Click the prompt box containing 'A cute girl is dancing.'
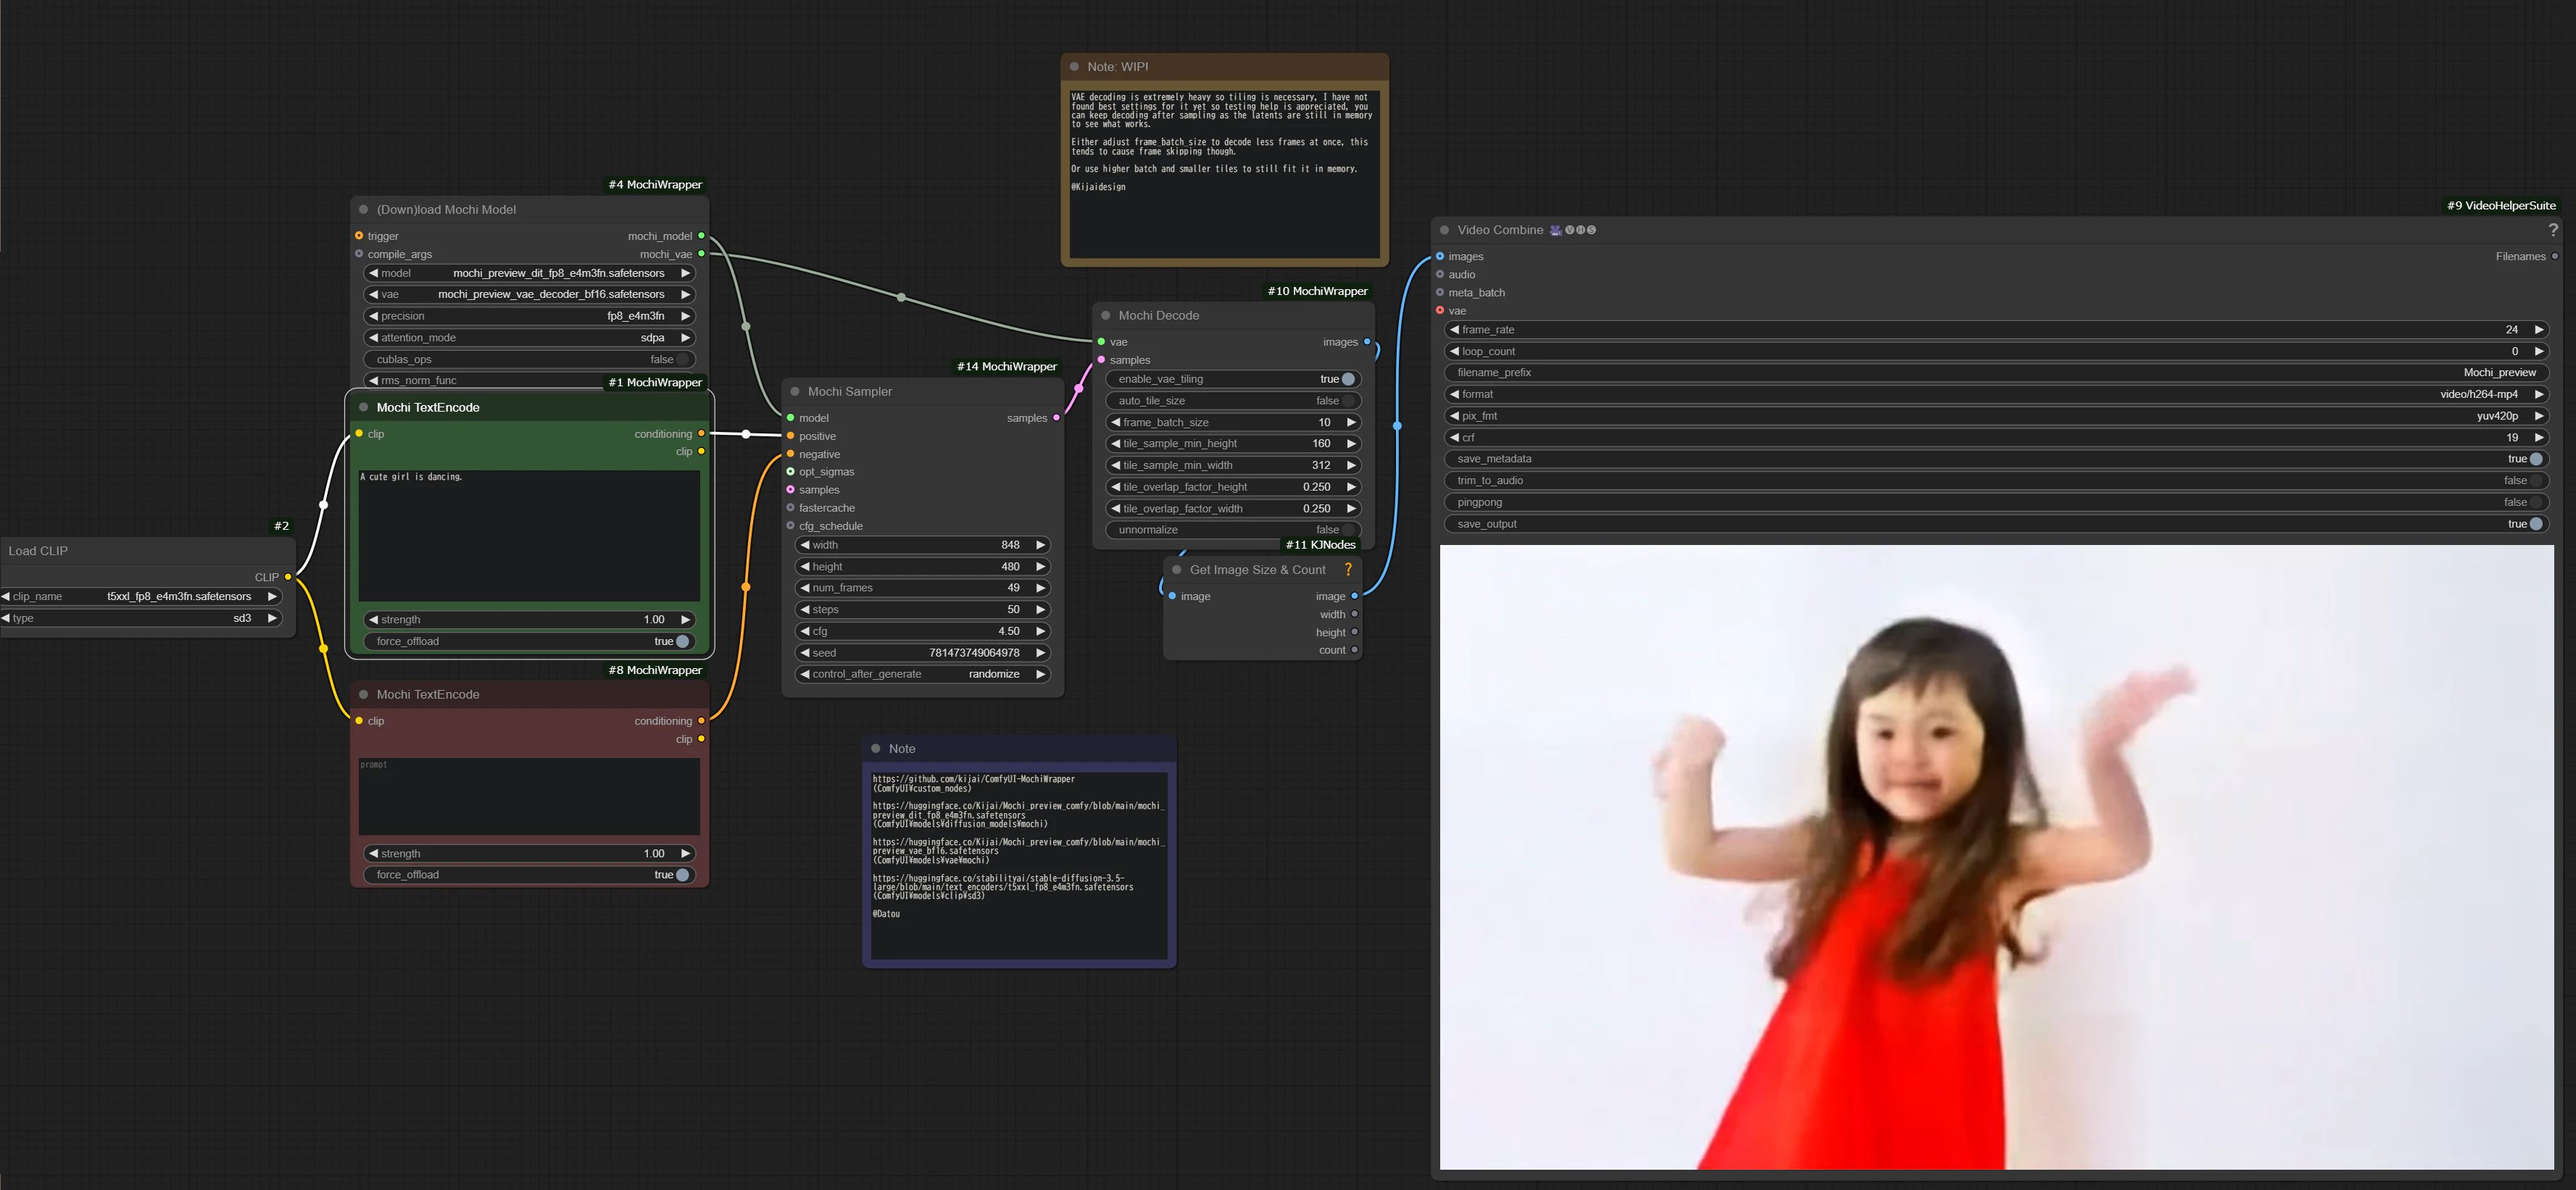The image size is (2576, 1190). [x=529, y=535]
